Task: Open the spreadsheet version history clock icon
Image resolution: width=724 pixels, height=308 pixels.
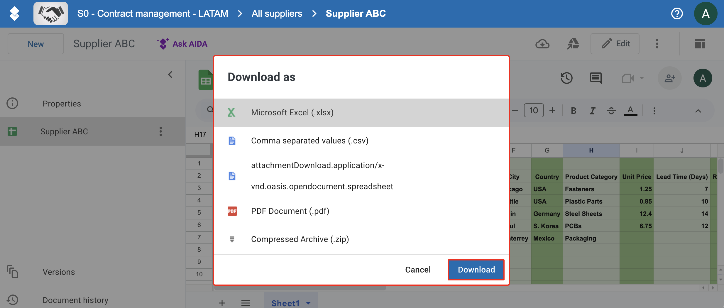Action: pyautogui.click(x=566, y=78)
